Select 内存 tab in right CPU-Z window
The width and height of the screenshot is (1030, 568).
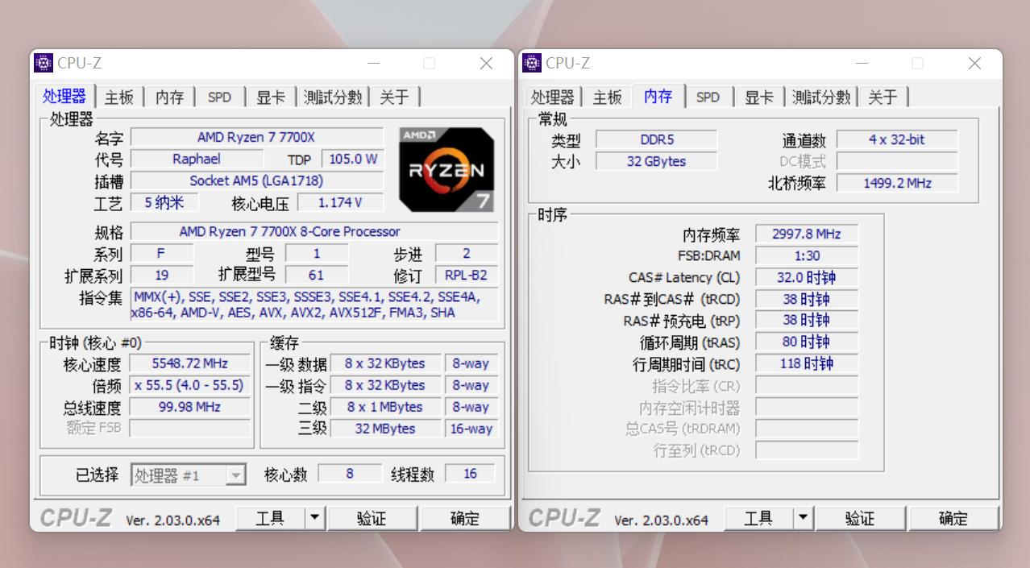pos(658,96)
